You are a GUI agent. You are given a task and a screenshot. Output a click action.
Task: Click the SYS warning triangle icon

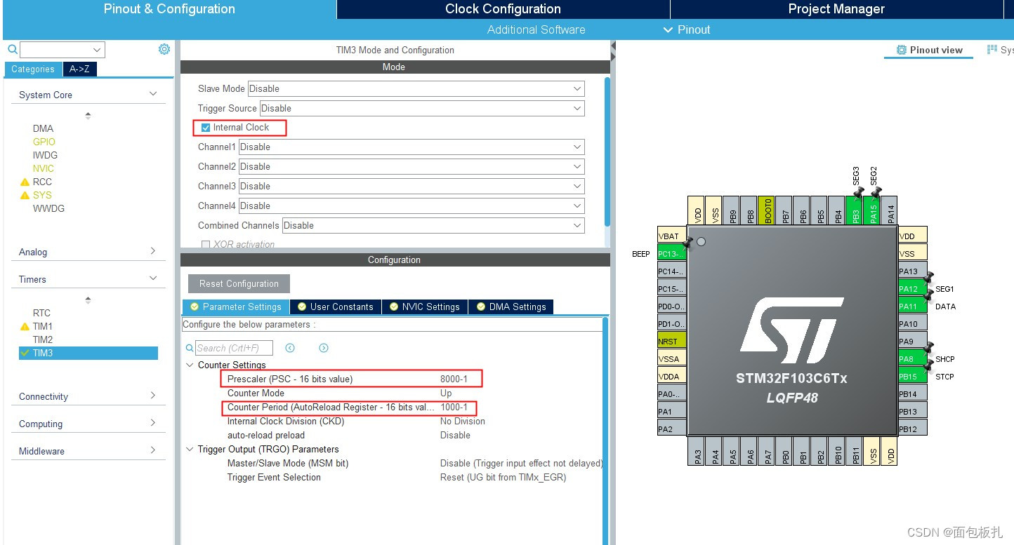[x=25, y=195]
